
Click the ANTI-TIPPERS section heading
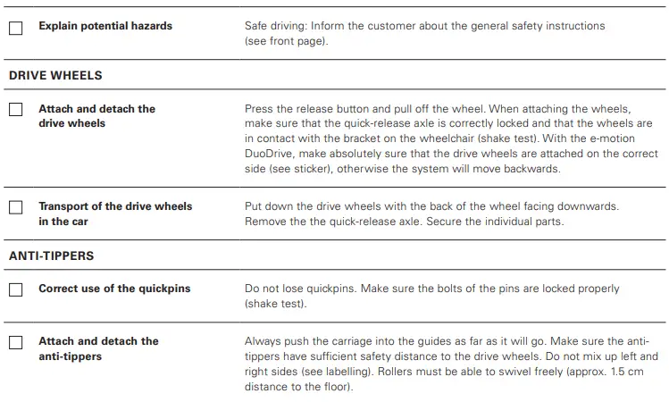coord(52,255)
